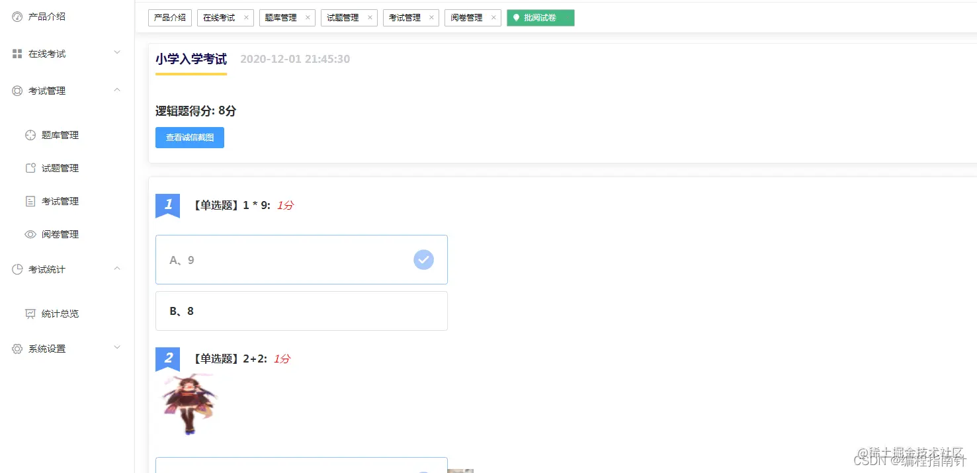The width and height of the screenshot is (977, 473).
Task: Click the 考试管理 lifebuoy icon in the sidebar
Action: pos(17,91)
